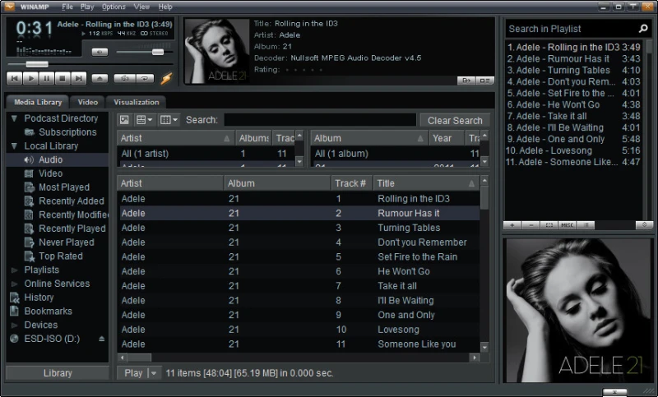
Task: Switch to the Video tab
Action: coord(88,102)
